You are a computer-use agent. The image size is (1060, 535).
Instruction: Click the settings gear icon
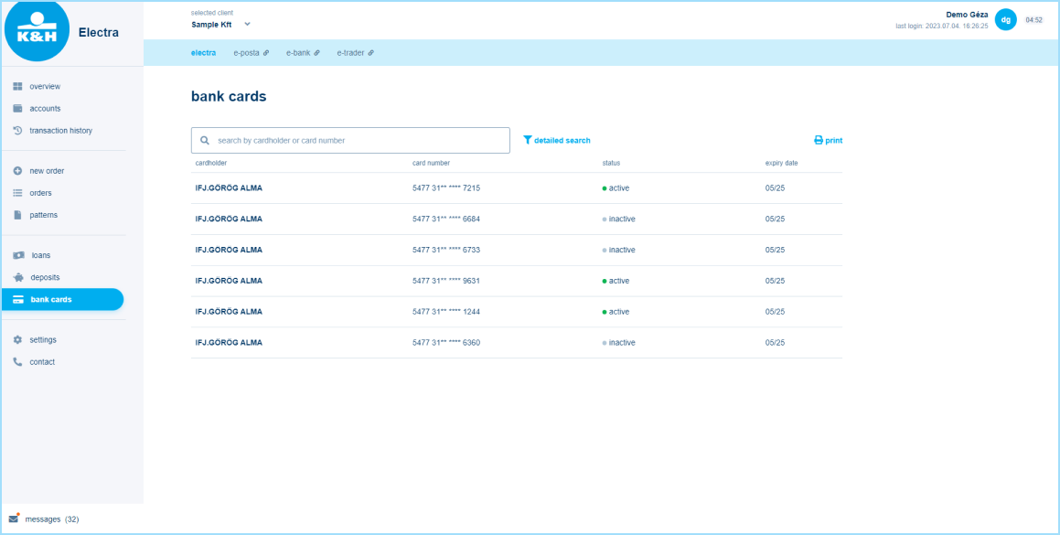17,340
